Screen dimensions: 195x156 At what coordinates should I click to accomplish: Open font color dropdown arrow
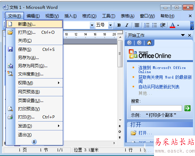(x=178, y=25)
